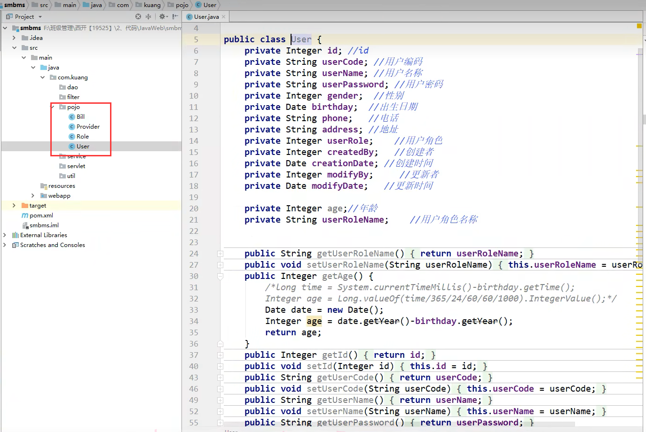
Task: Click the Scratches and Consoles icon
Action: [16, 245]
